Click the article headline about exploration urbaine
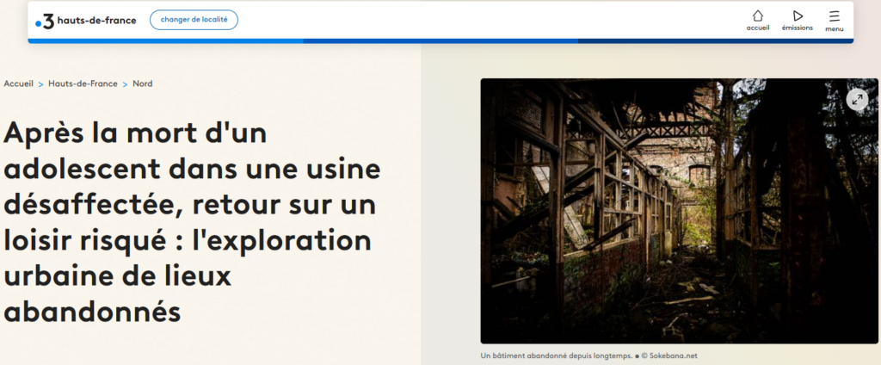 [x=192, y=222]
